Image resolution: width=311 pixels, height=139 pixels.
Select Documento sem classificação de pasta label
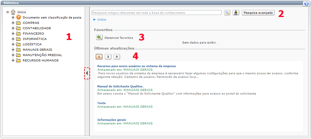52,17
